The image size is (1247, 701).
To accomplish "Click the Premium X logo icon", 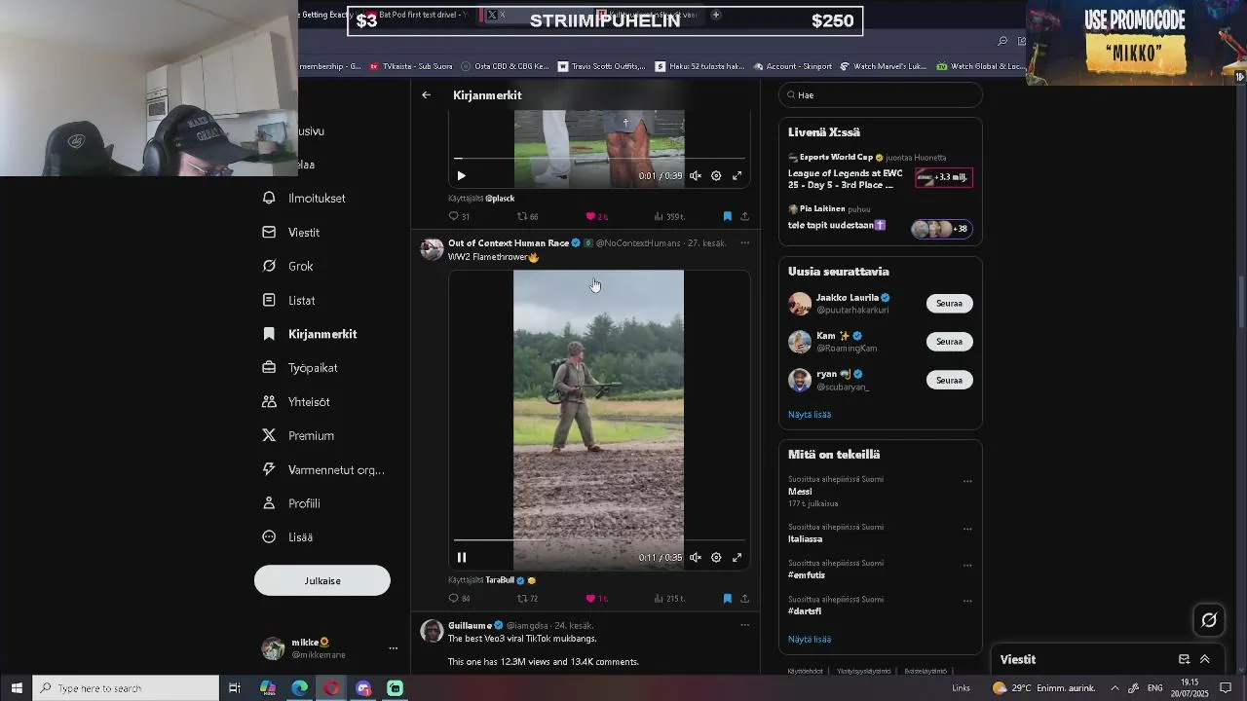I will (269, 435).
